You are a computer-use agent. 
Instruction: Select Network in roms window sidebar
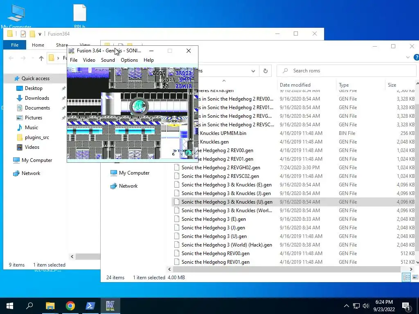pyautogui.click(x=128, y=186)
